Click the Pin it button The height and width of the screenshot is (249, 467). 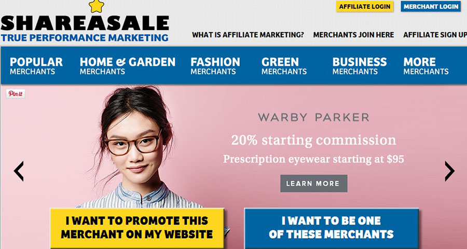[x=16, y=93]
